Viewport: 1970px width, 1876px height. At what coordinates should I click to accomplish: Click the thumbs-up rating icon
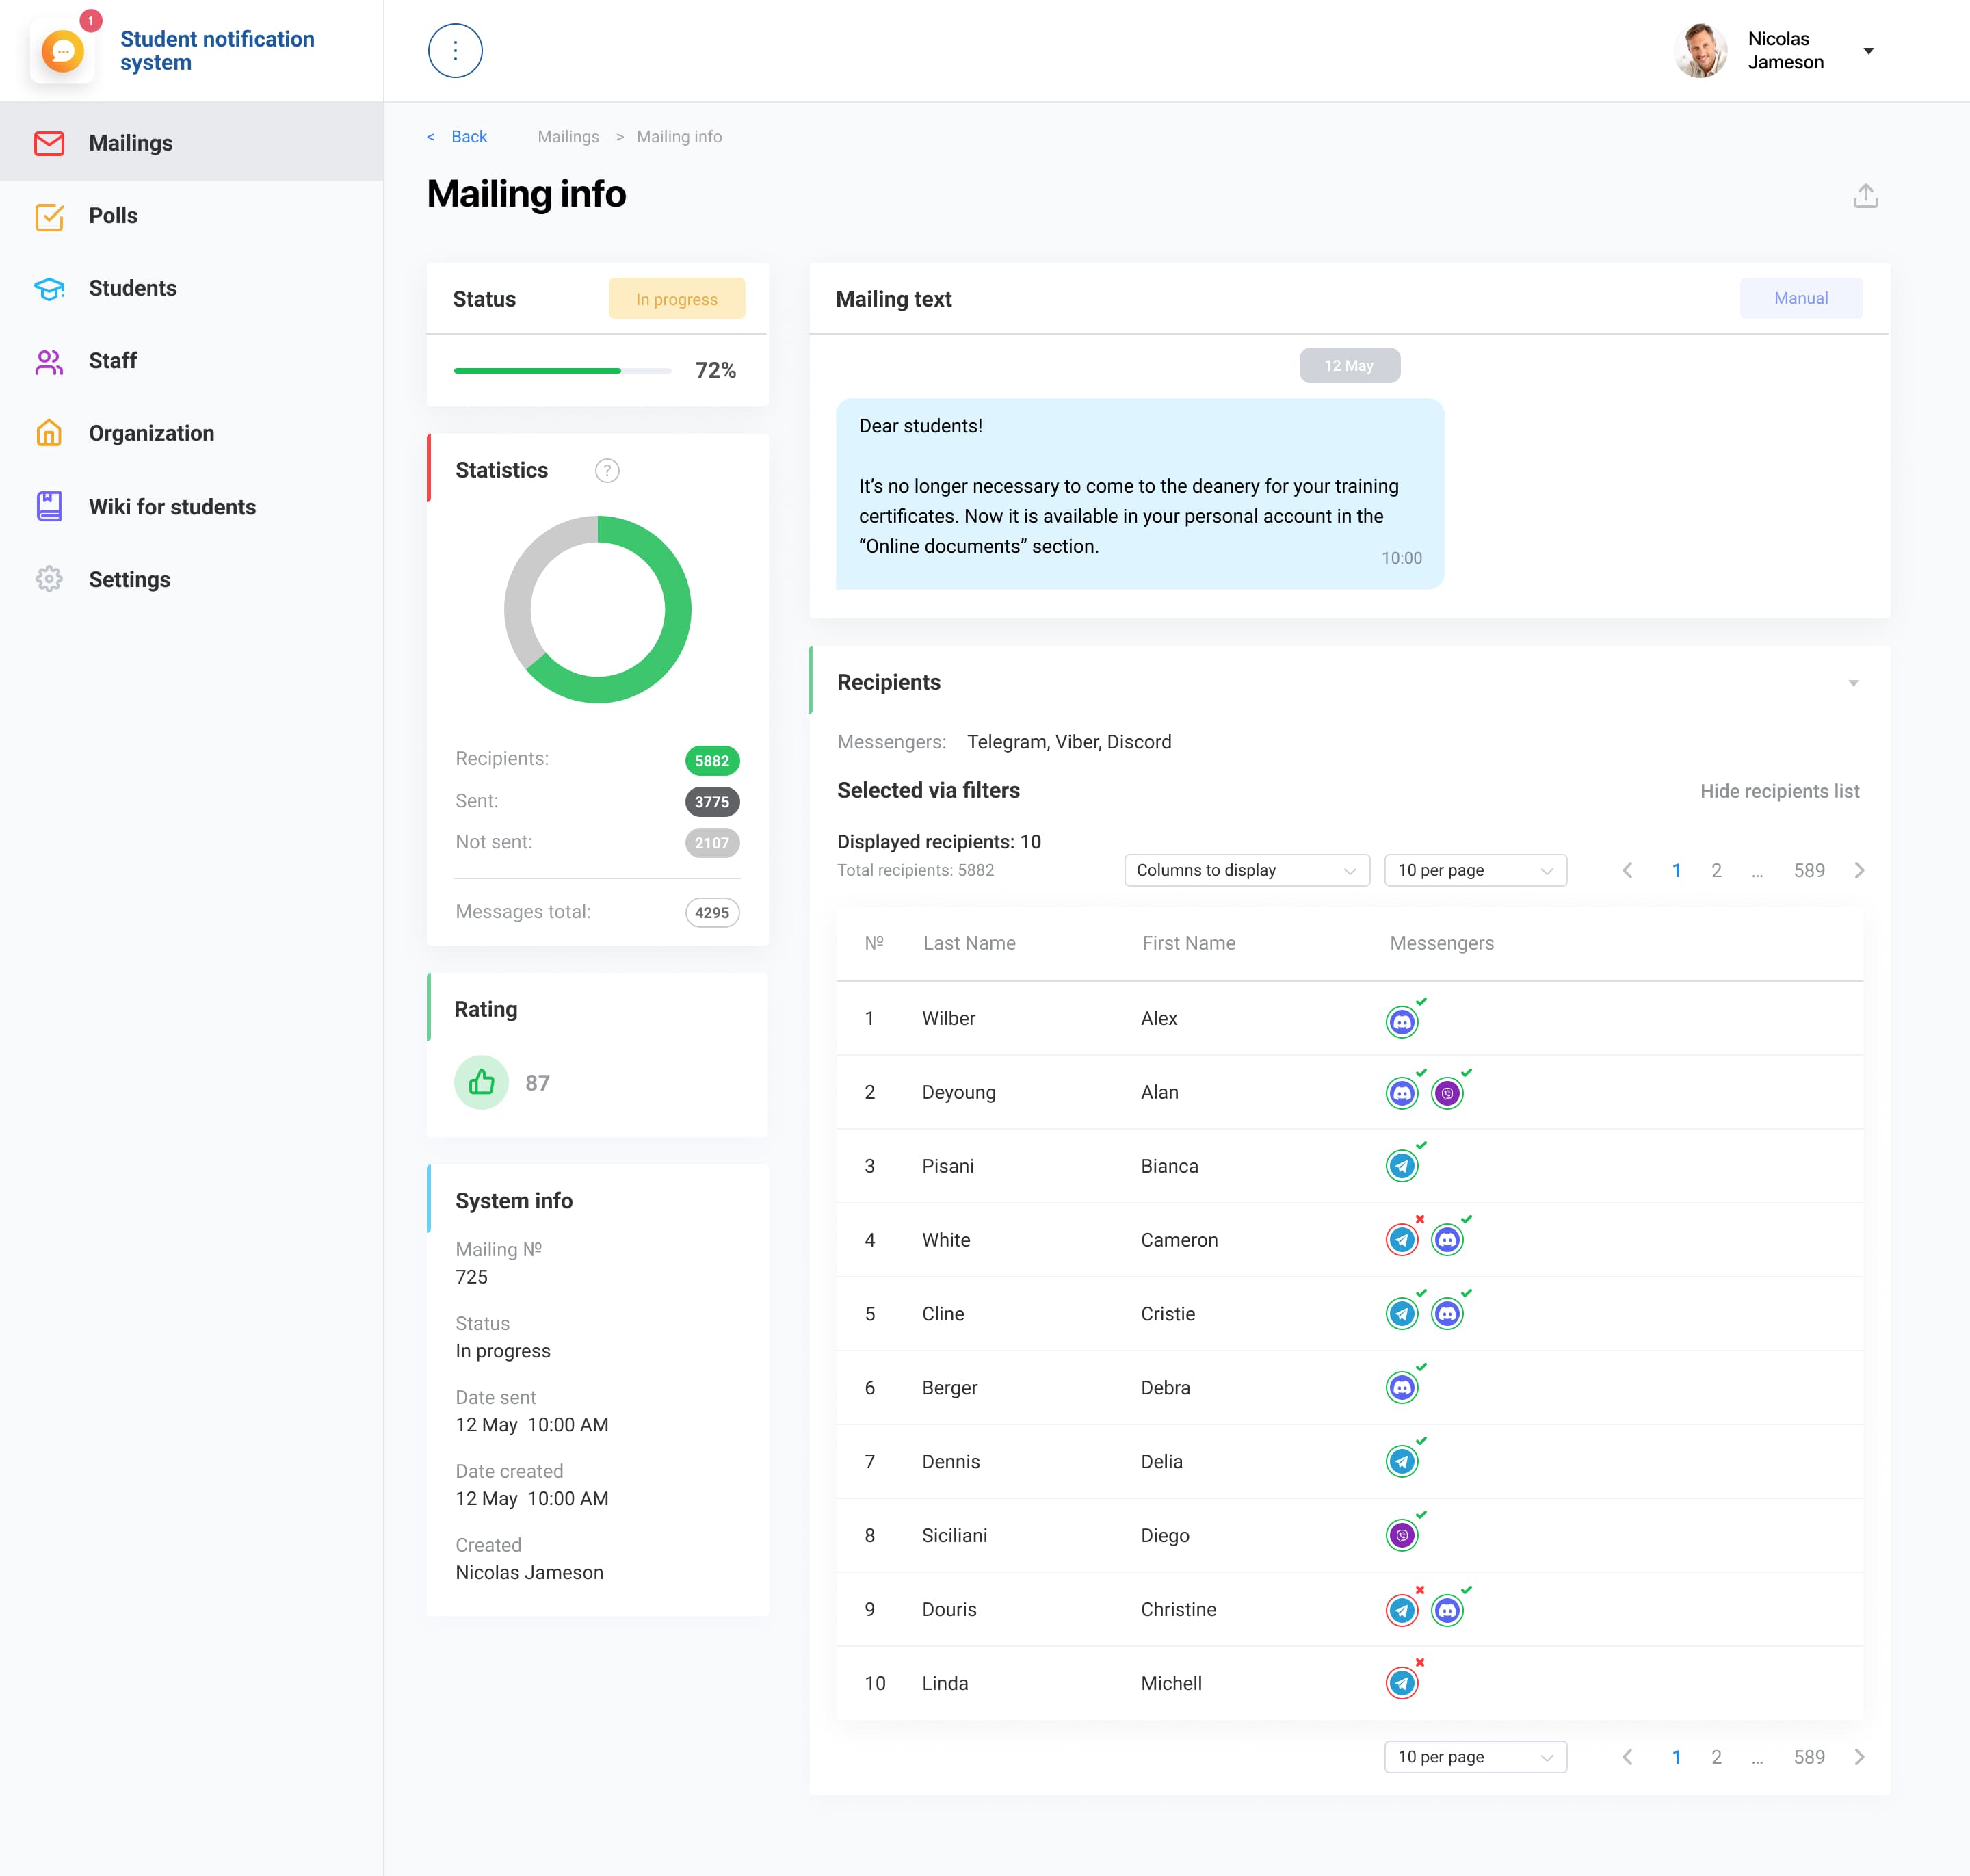point(481,1082)
